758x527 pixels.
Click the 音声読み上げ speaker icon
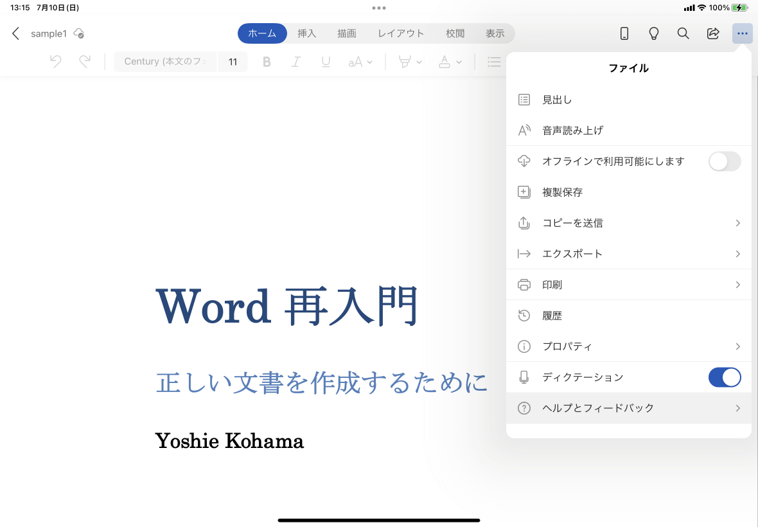coord(524,130)
